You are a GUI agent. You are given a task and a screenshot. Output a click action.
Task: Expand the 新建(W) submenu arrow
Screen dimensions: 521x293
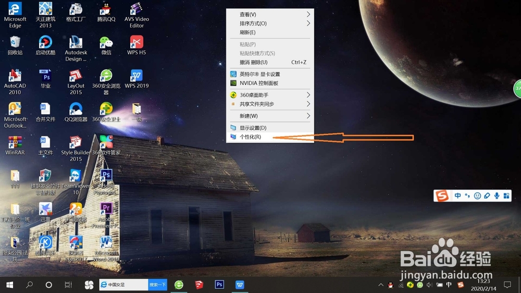tap(308, 116)
